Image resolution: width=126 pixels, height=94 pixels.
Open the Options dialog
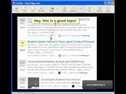pyautogui.click(x=99, y=9)
